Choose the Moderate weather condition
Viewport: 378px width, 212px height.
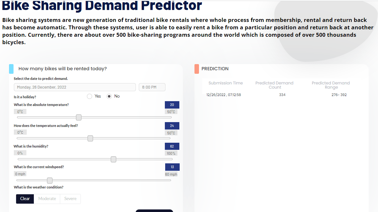pos(47,199)
